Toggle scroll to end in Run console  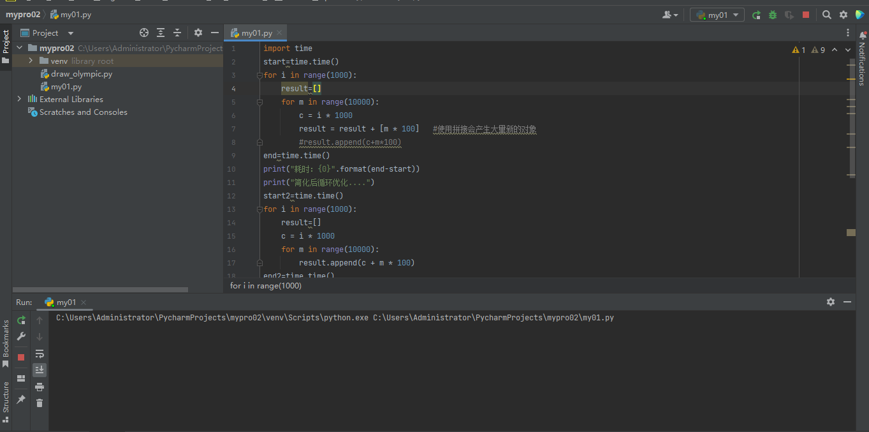40,370
